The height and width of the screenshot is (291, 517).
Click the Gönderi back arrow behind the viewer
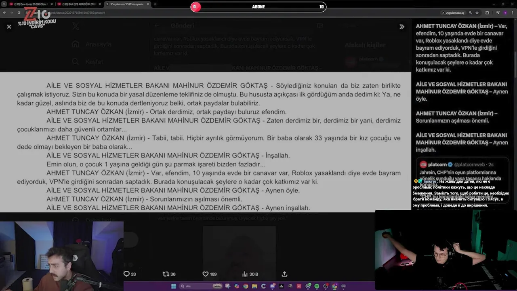tap(157, 25)
